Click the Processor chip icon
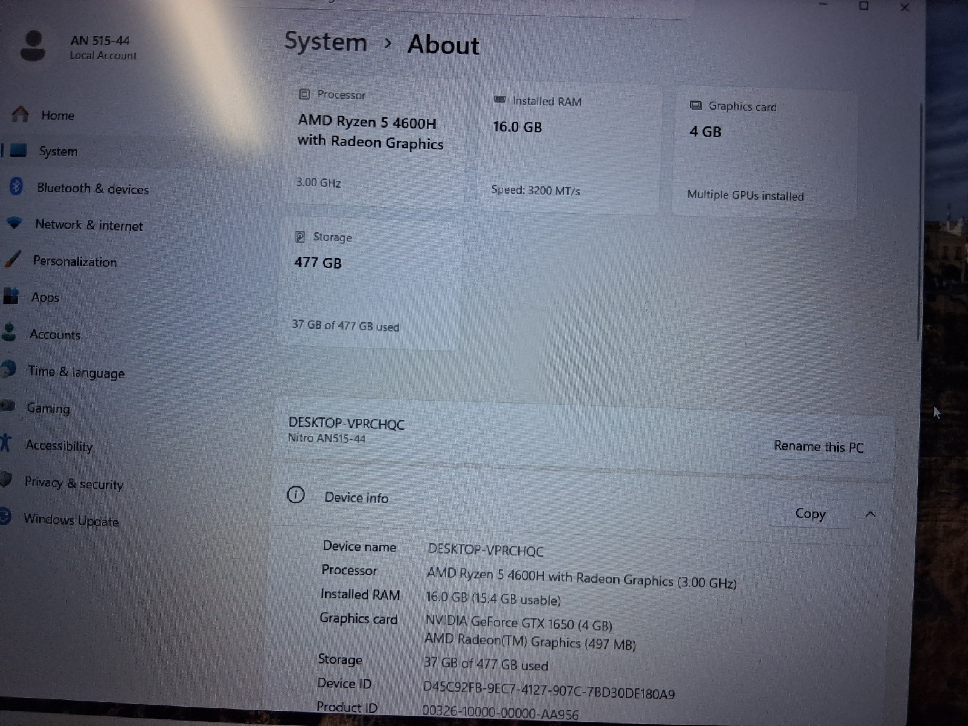 pyautogui.click(x=304, y=94)
